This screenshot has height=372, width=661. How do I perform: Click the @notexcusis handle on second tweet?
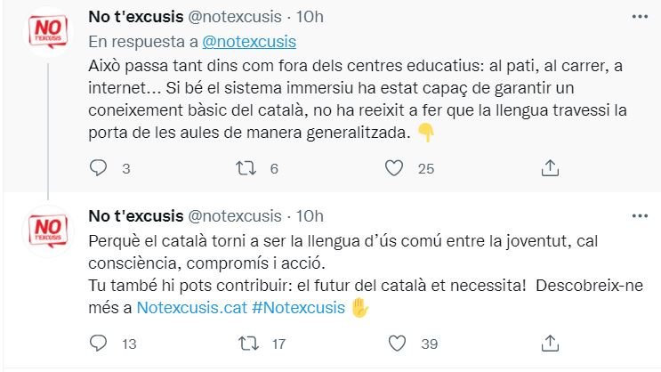point(236,215)
